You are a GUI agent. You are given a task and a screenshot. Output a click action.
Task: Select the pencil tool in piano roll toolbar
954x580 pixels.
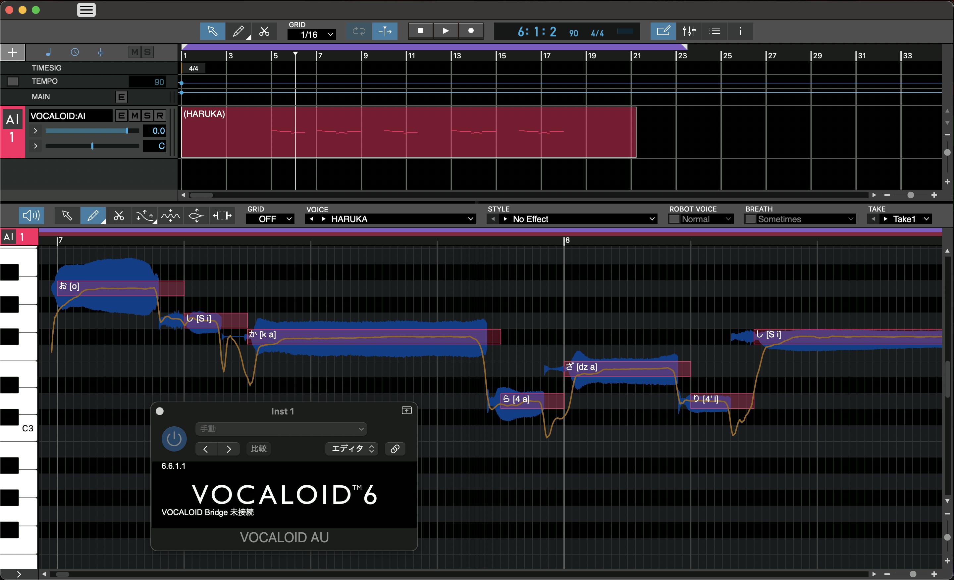coord(93,216)
